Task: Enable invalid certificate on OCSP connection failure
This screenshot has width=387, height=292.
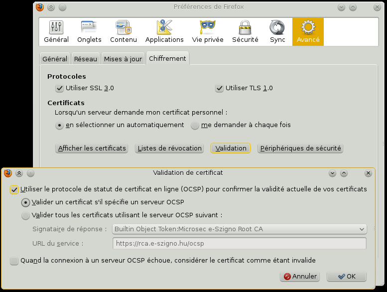Action: point(14,261)
